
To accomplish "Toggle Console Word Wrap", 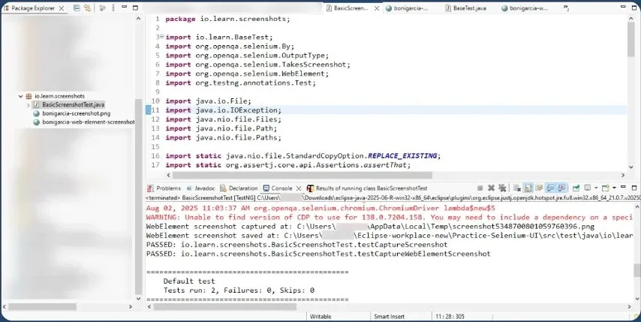I will [539, 188].
